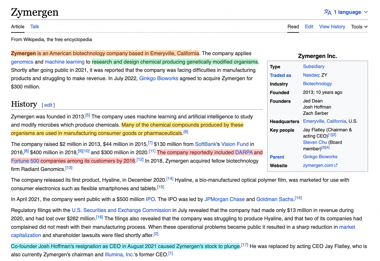The image size is (380, 261).
Task: Open citation [15] after smartphones and tablets
Action: pos(161,187)
